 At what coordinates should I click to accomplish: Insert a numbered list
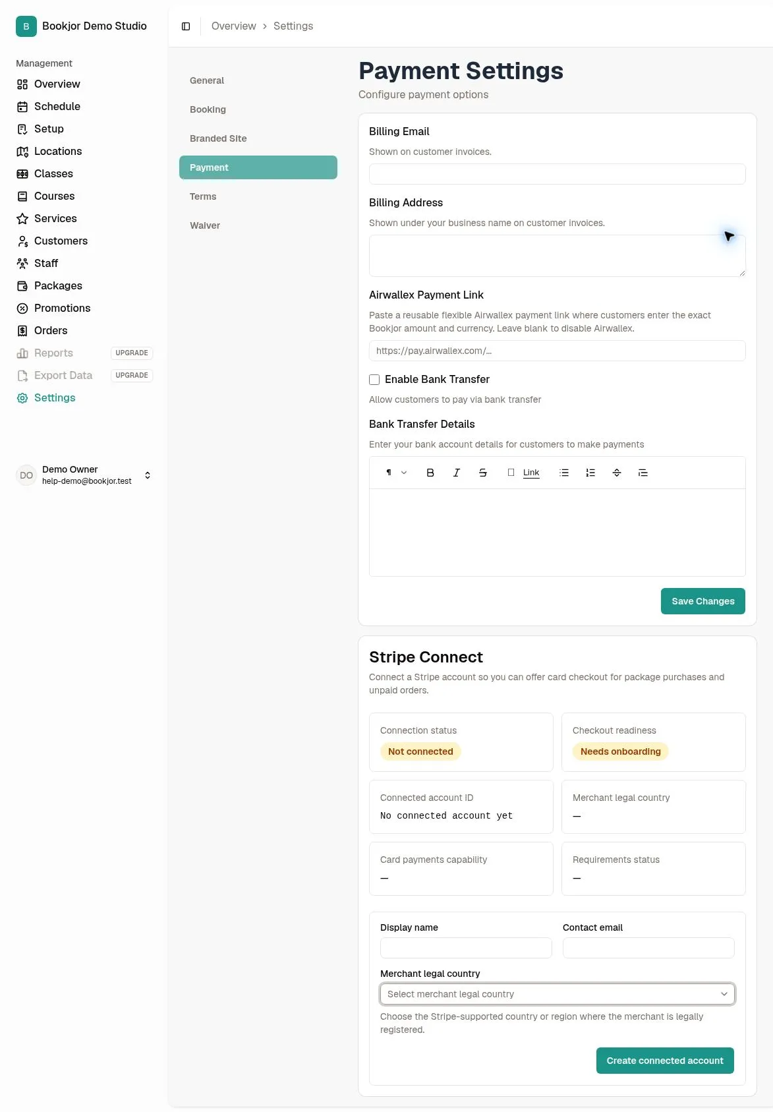[x=590, y=473]
